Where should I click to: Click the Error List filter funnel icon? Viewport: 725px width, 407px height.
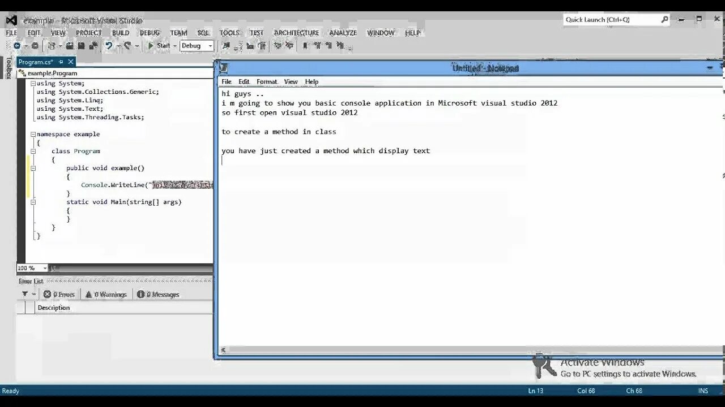point(25,294)
